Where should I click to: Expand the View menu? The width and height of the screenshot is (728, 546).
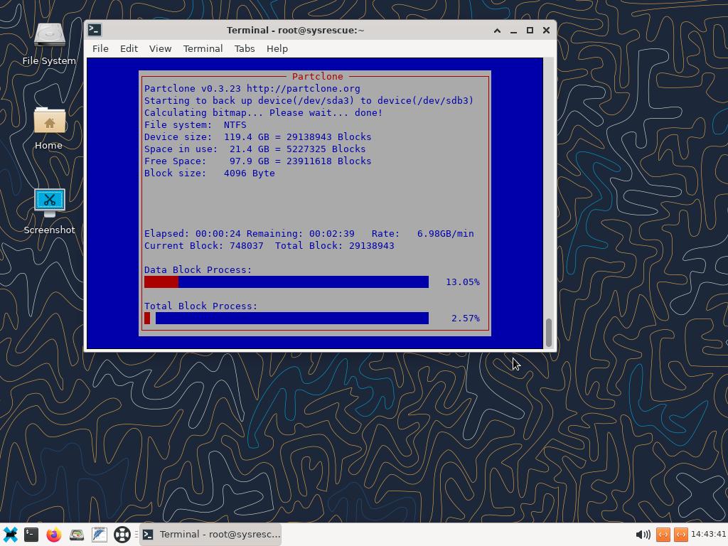click(160, 48)
